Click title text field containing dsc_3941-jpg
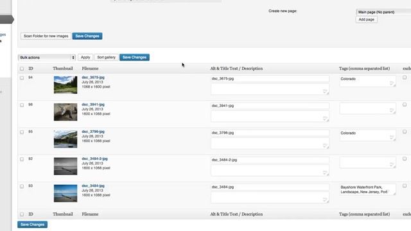The width and height of the screenshot is (411, 231). pyautogui.click(x=270, y=105)
